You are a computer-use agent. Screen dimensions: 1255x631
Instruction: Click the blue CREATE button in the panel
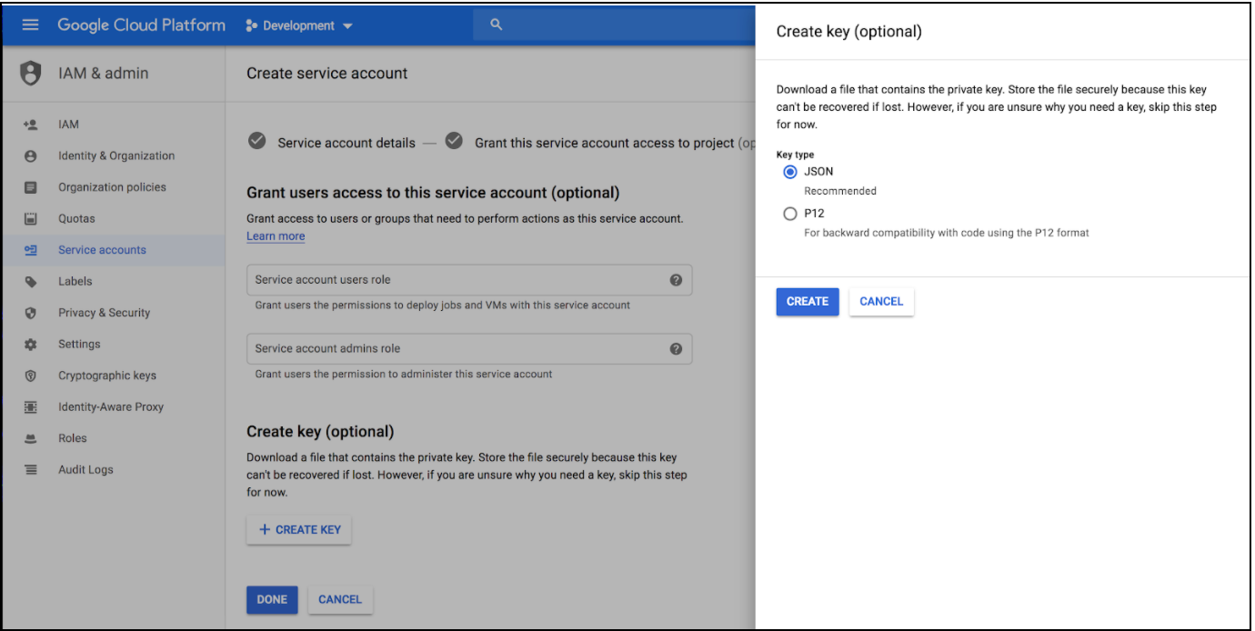[807, 301]
